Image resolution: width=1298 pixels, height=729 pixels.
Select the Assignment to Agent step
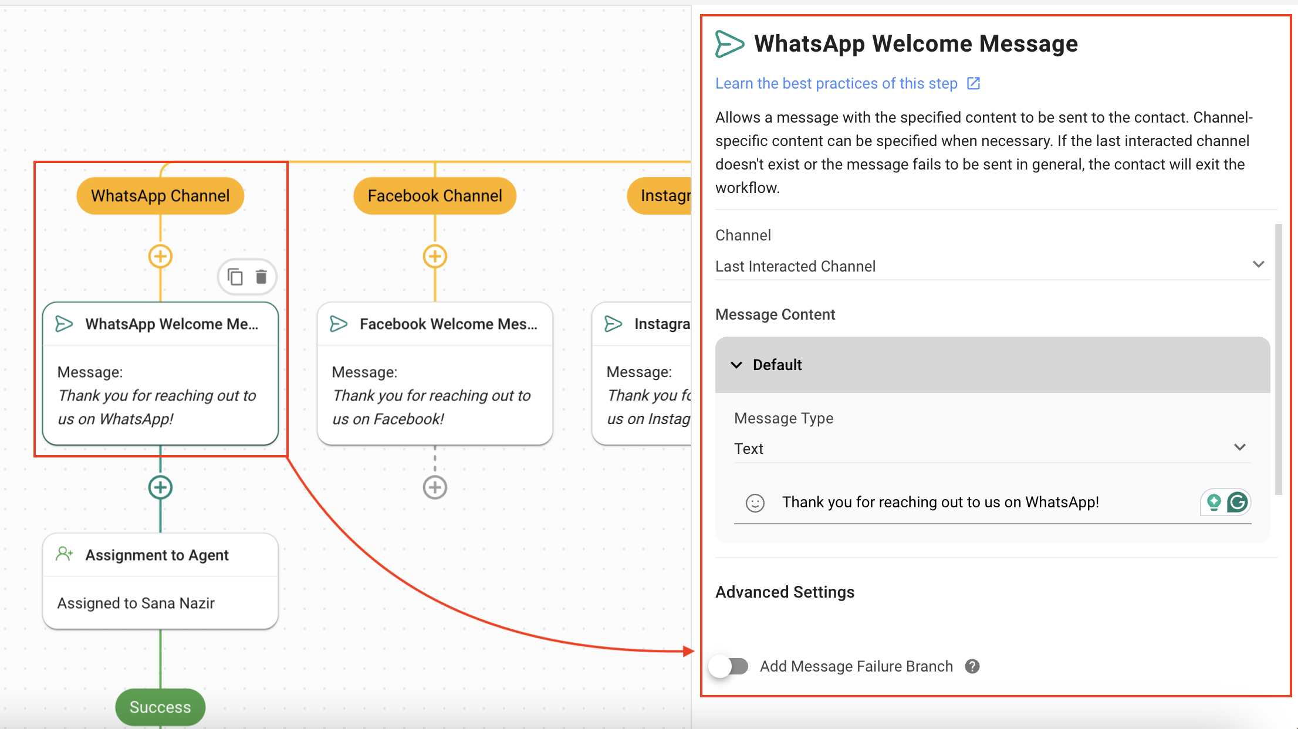click(x=160, y=580)
